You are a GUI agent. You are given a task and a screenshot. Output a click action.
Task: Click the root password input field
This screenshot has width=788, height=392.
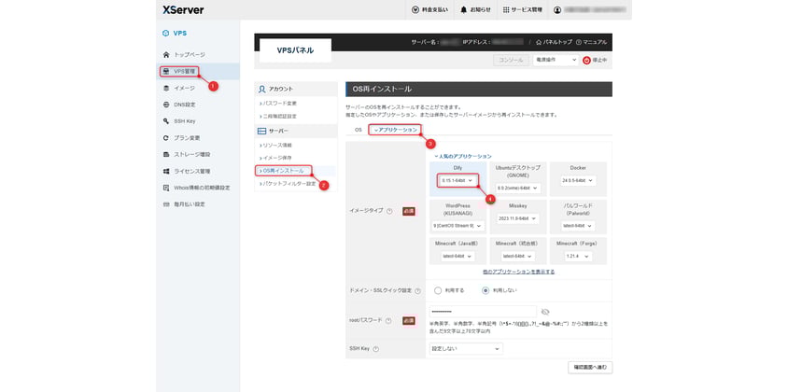coord(483,312)
